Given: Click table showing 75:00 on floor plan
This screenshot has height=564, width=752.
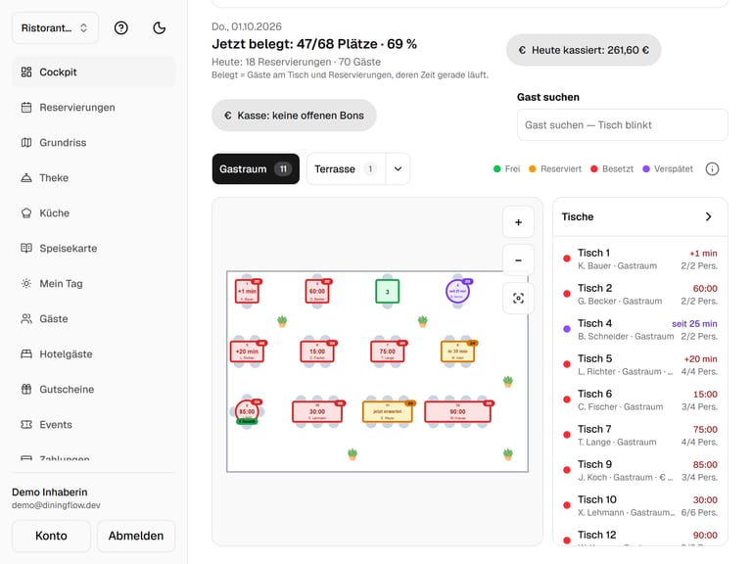Looking at the screenshot, I should 388,352.
